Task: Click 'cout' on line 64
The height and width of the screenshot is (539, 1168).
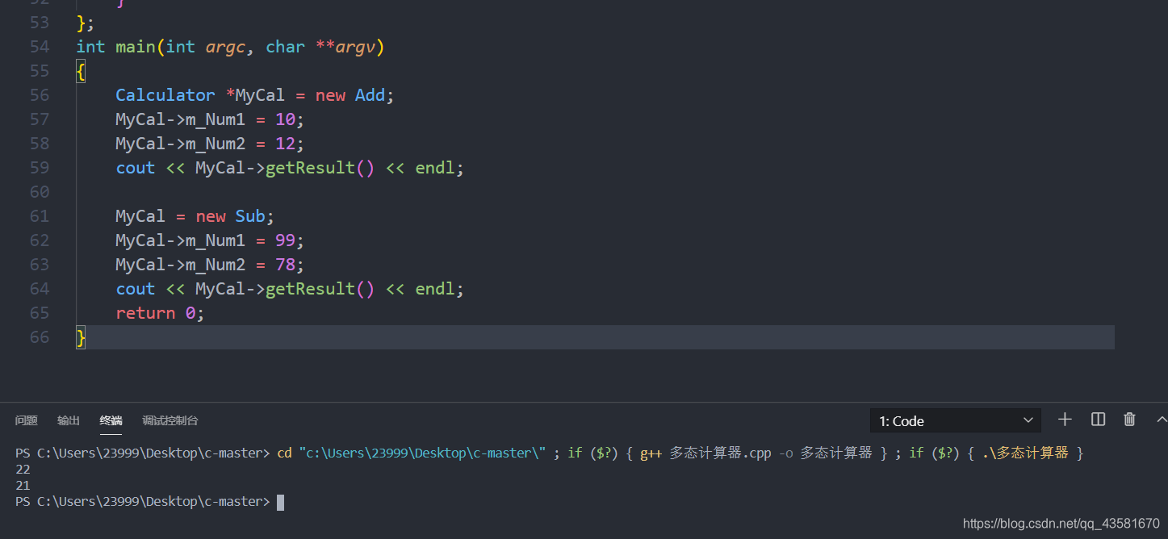Action: [136, 289]
